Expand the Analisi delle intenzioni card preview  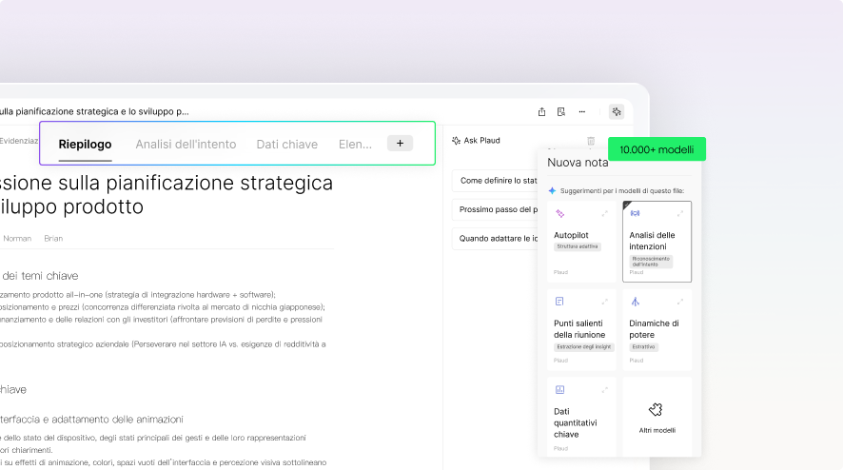[680, 213]
